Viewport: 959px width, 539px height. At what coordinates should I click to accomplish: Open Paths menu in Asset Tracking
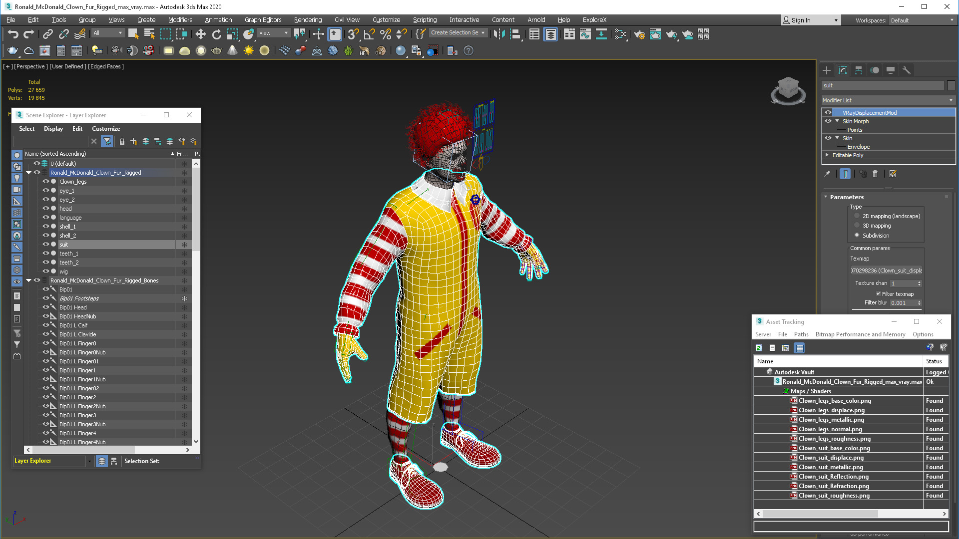coord(801,334)
